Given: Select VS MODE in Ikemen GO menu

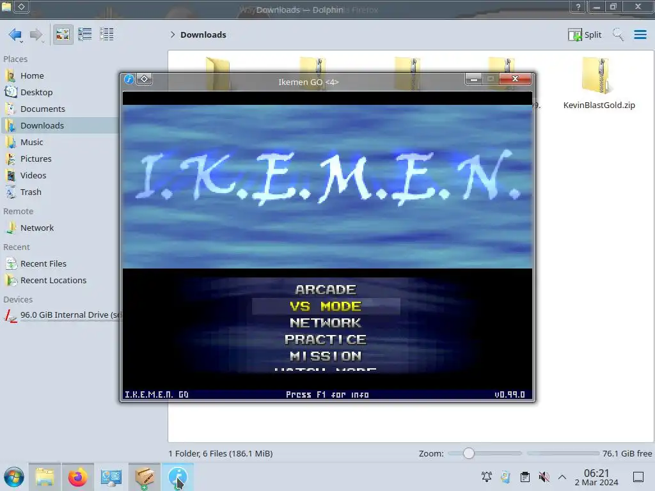Looking at the screenshot, I should click(326, 306).
